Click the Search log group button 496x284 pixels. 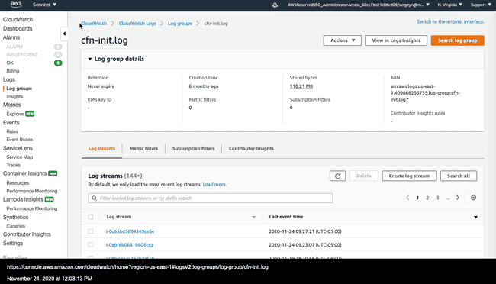(457, 40)
